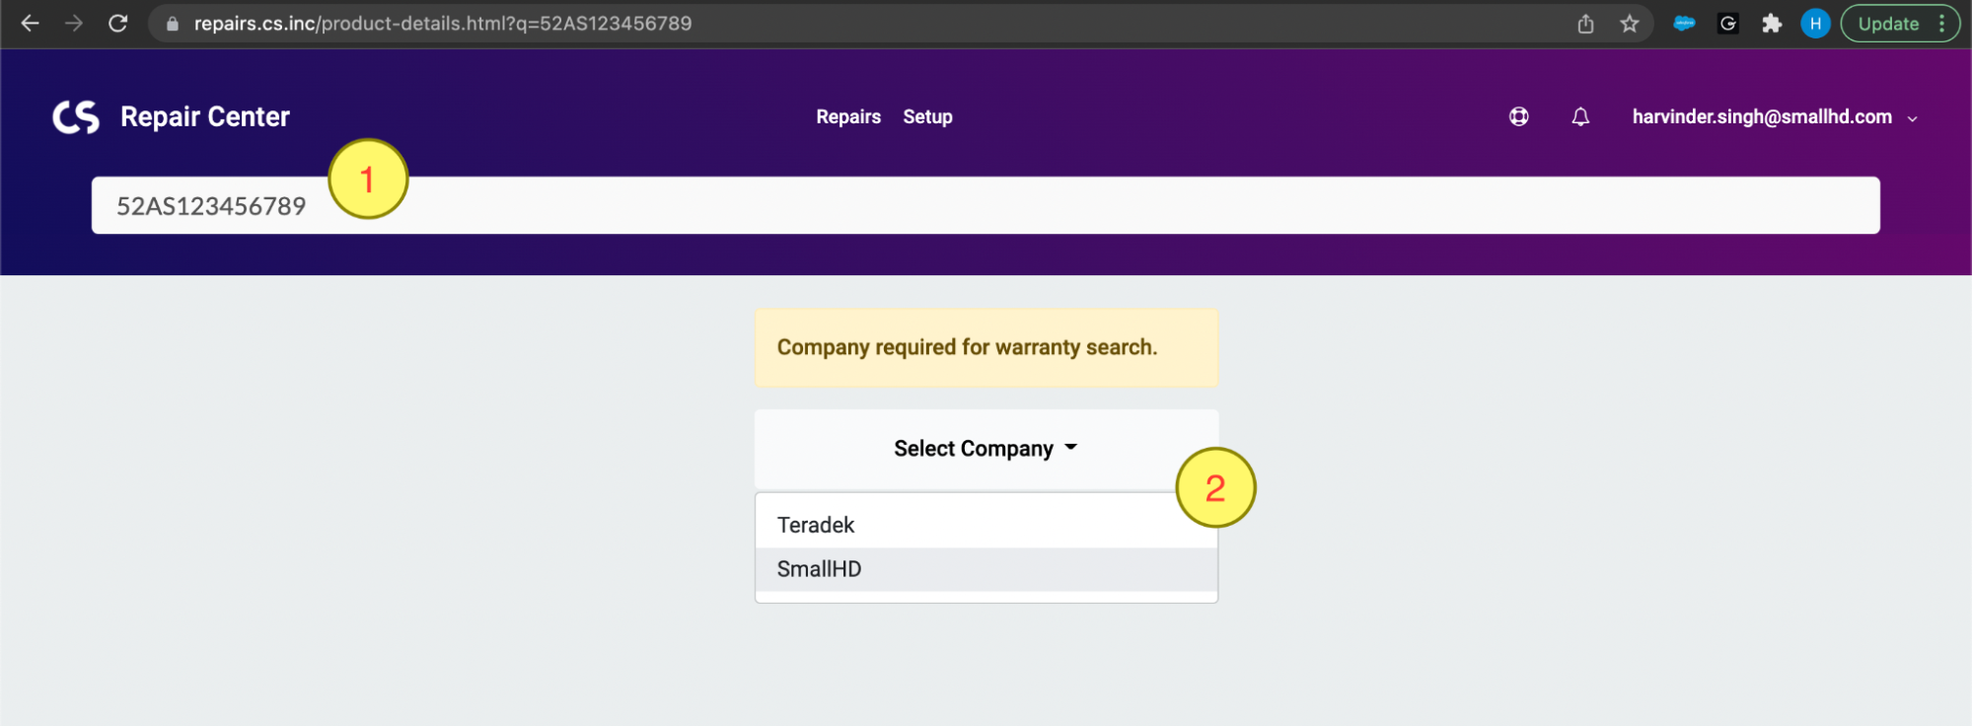Open the Salesforce extension

[x=1684, y=24]
